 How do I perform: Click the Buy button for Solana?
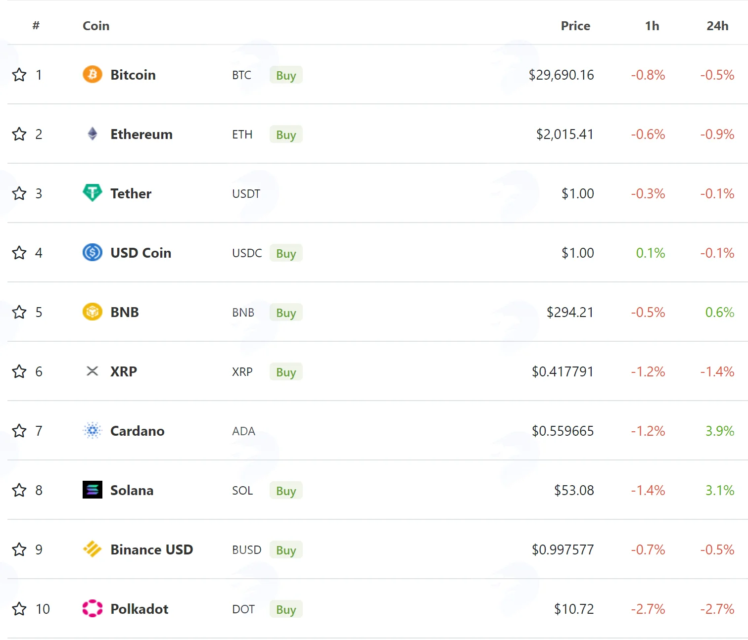(x=286, y=491)
